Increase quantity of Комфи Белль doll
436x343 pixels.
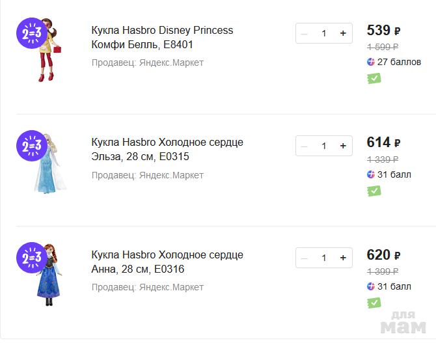point(343,34)
